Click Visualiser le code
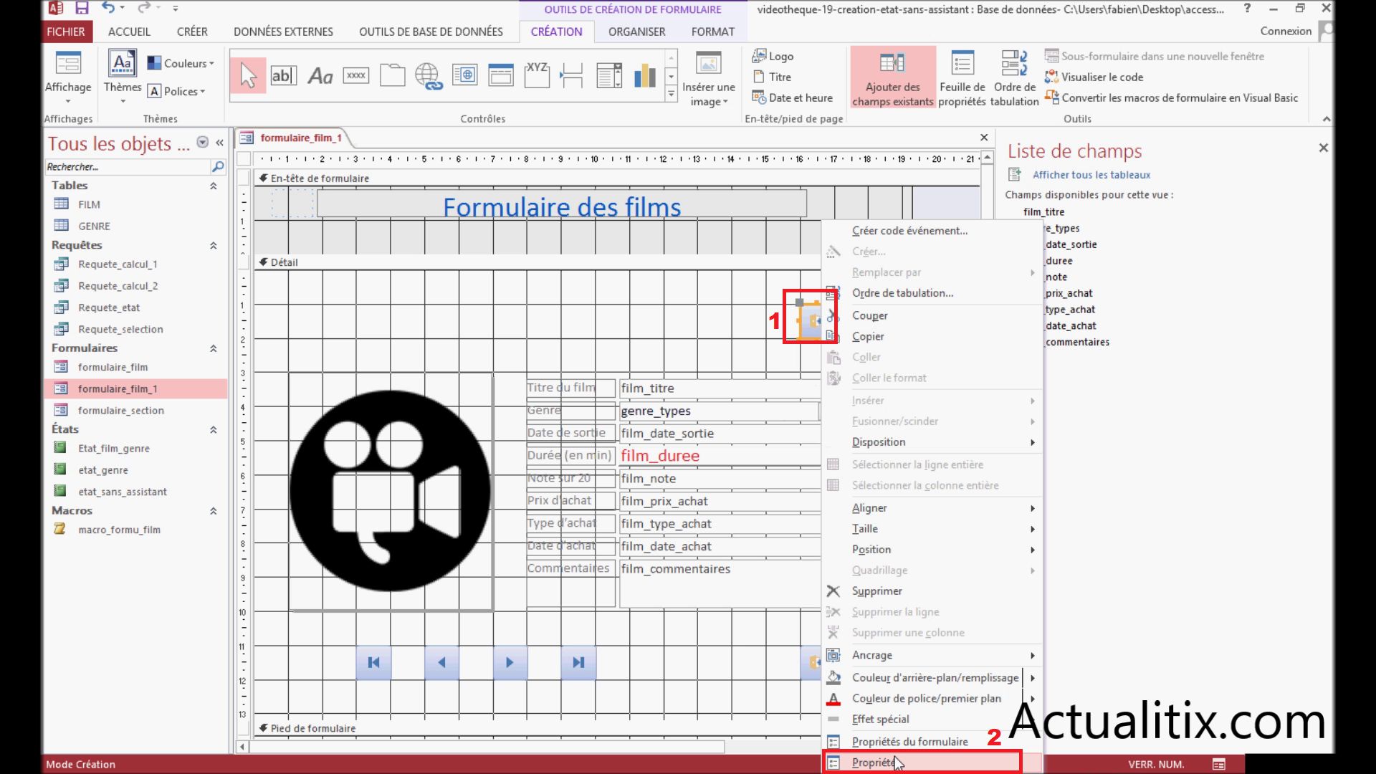This screenshot has height=774, width=1376. 1094,77
